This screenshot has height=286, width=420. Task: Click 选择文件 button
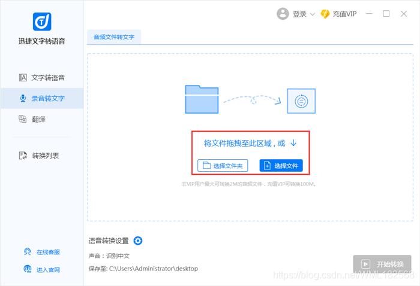281,166
